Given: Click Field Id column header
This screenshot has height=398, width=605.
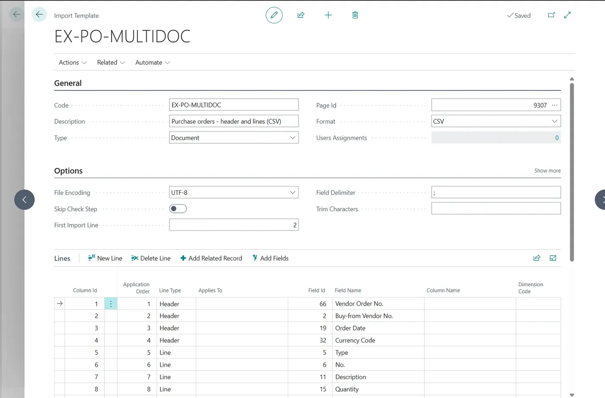Looking at the screenshot, I should point(316,291).
